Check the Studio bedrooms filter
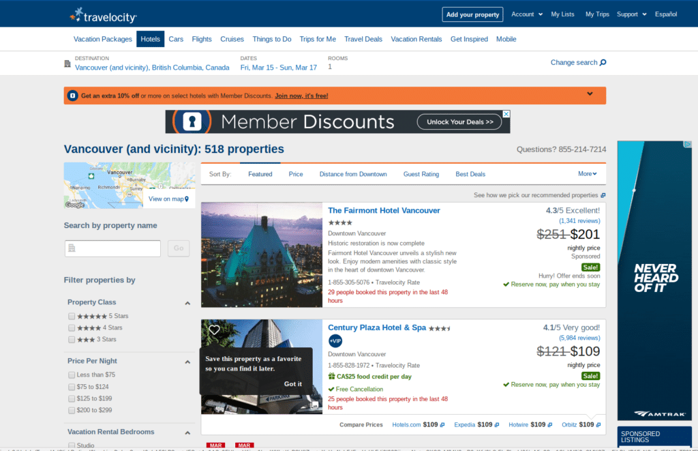Screen dimensions: 698x451 71,446
